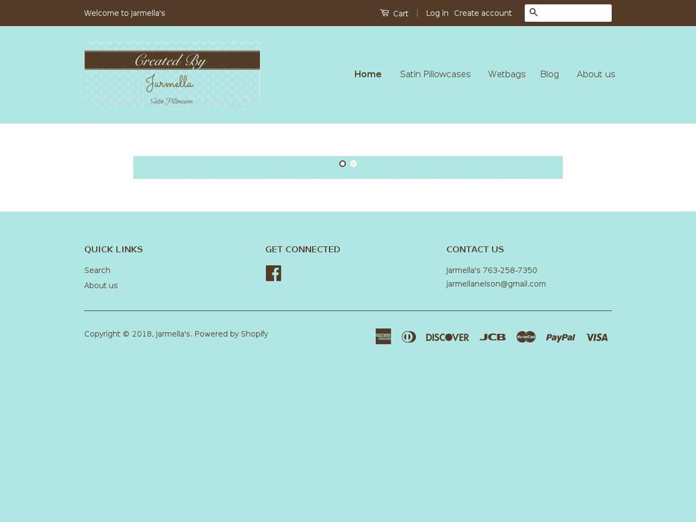Click the JCB payment icon
This screenshot has width=696, height=522.
point(492,337)
